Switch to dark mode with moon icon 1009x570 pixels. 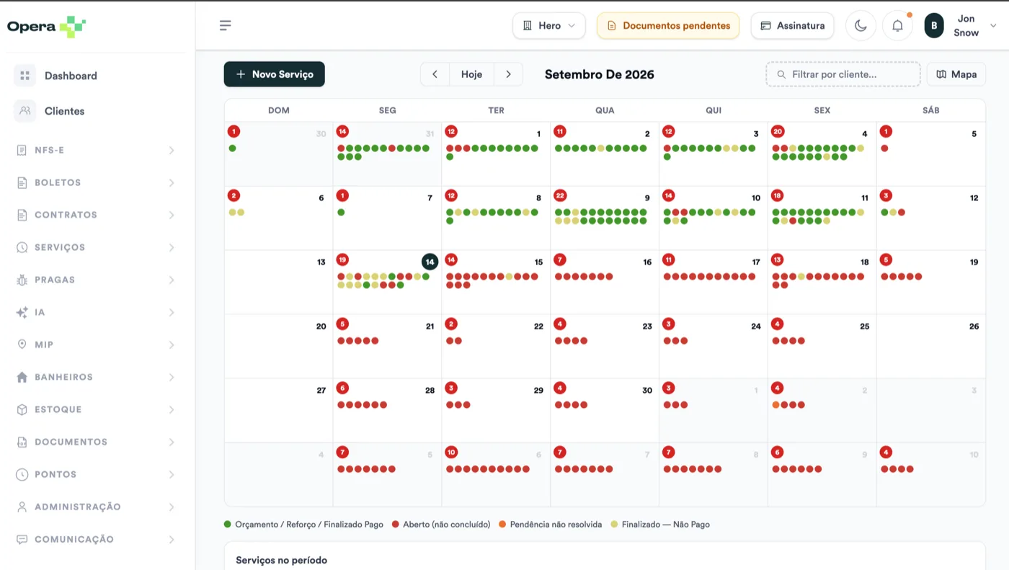861,26
